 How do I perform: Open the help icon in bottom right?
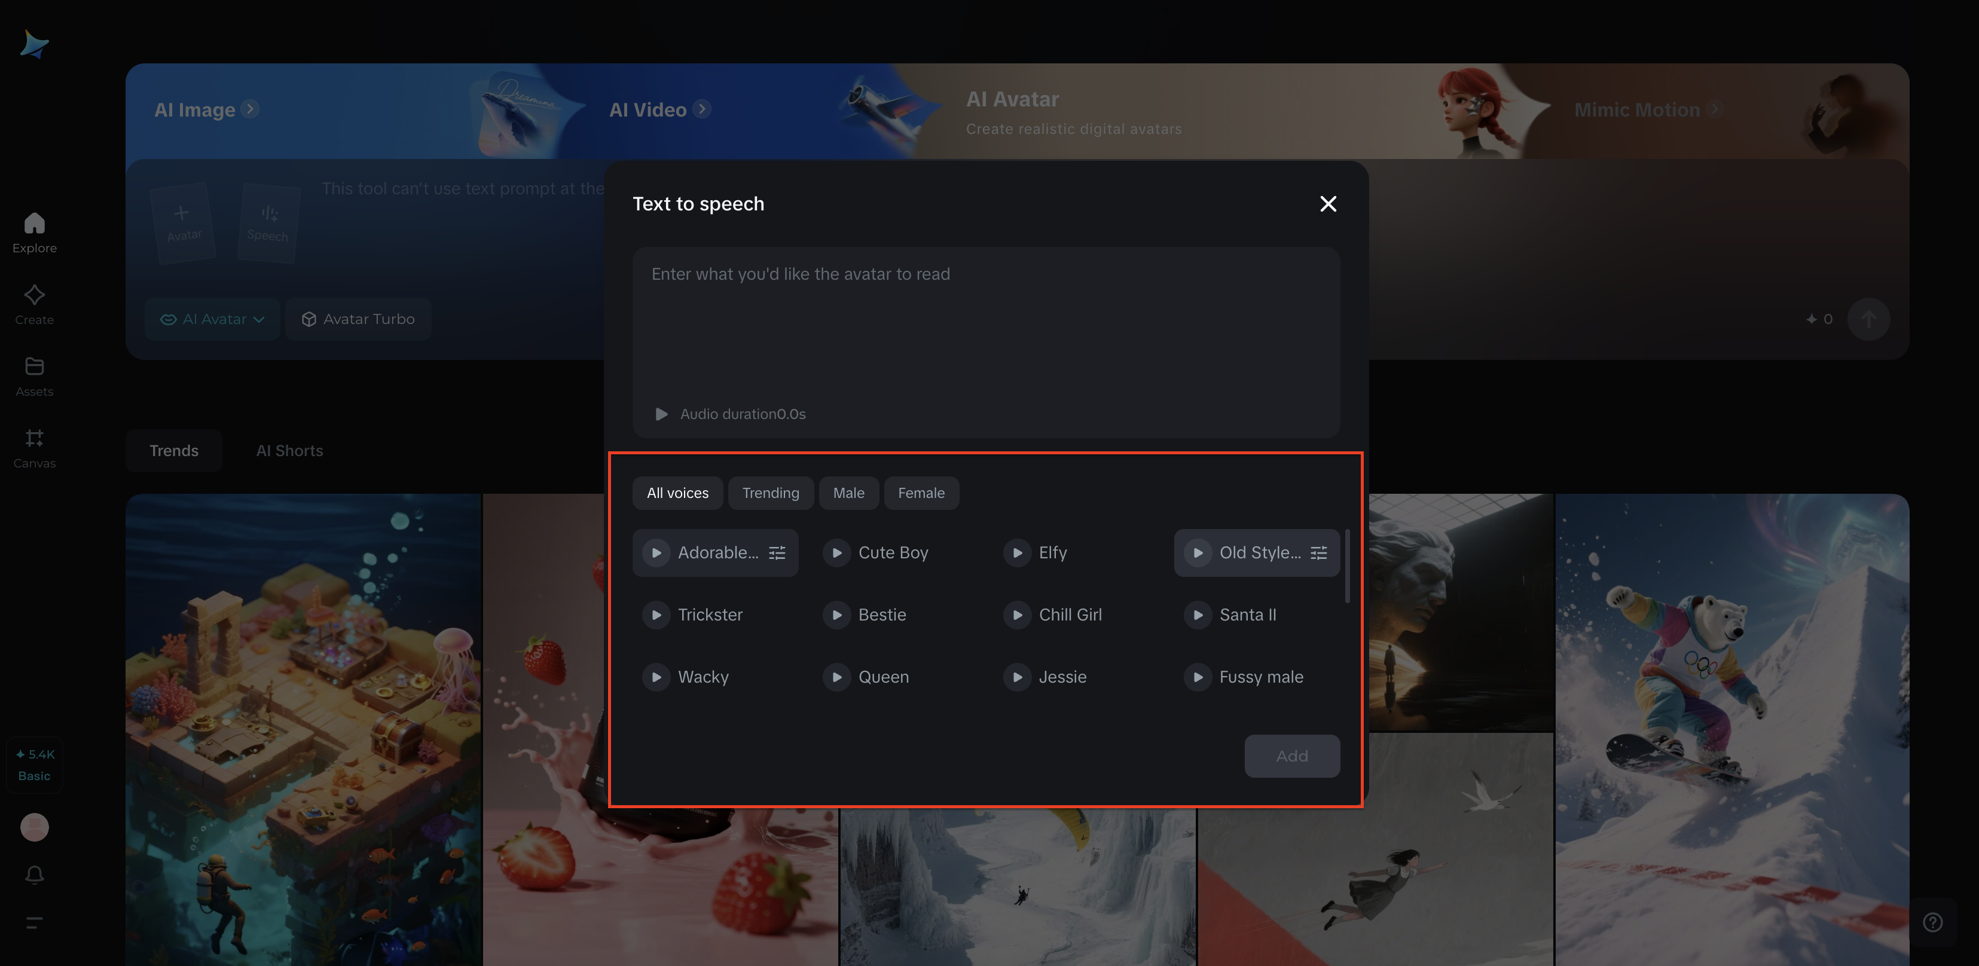click(1934, 922)
